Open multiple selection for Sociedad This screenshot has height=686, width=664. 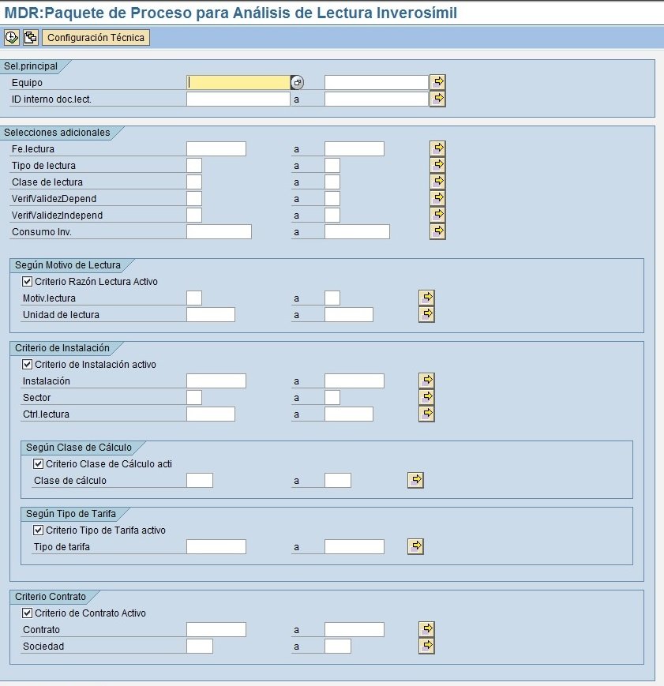point(427,646)
